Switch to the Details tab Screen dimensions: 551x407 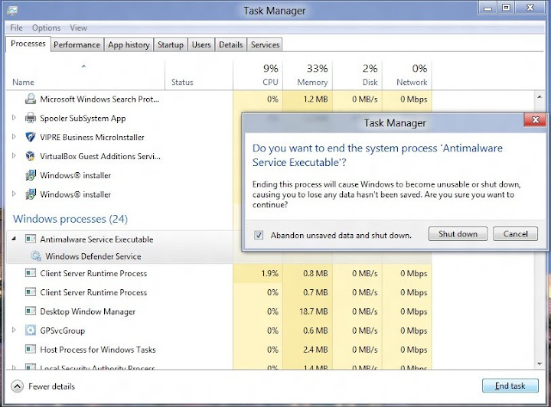tap(231, 45)
